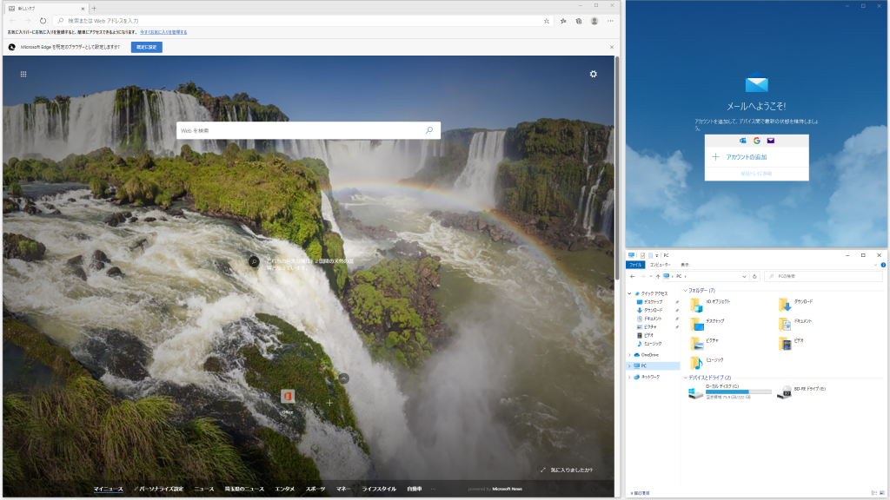Open the Edge collections icon
890x500 pixels.
click(x=578, y=21)
